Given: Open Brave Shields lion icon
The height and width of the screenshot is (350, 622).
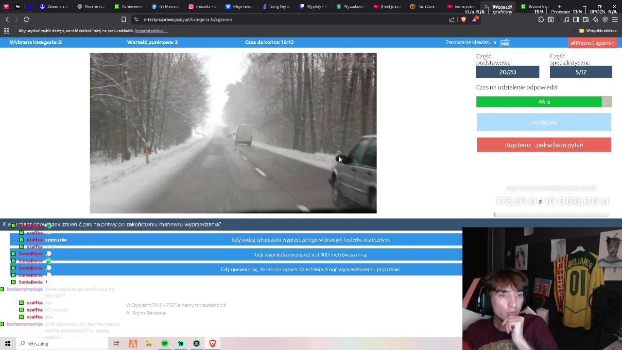Looking at the screenshot, I should (463, 19).
